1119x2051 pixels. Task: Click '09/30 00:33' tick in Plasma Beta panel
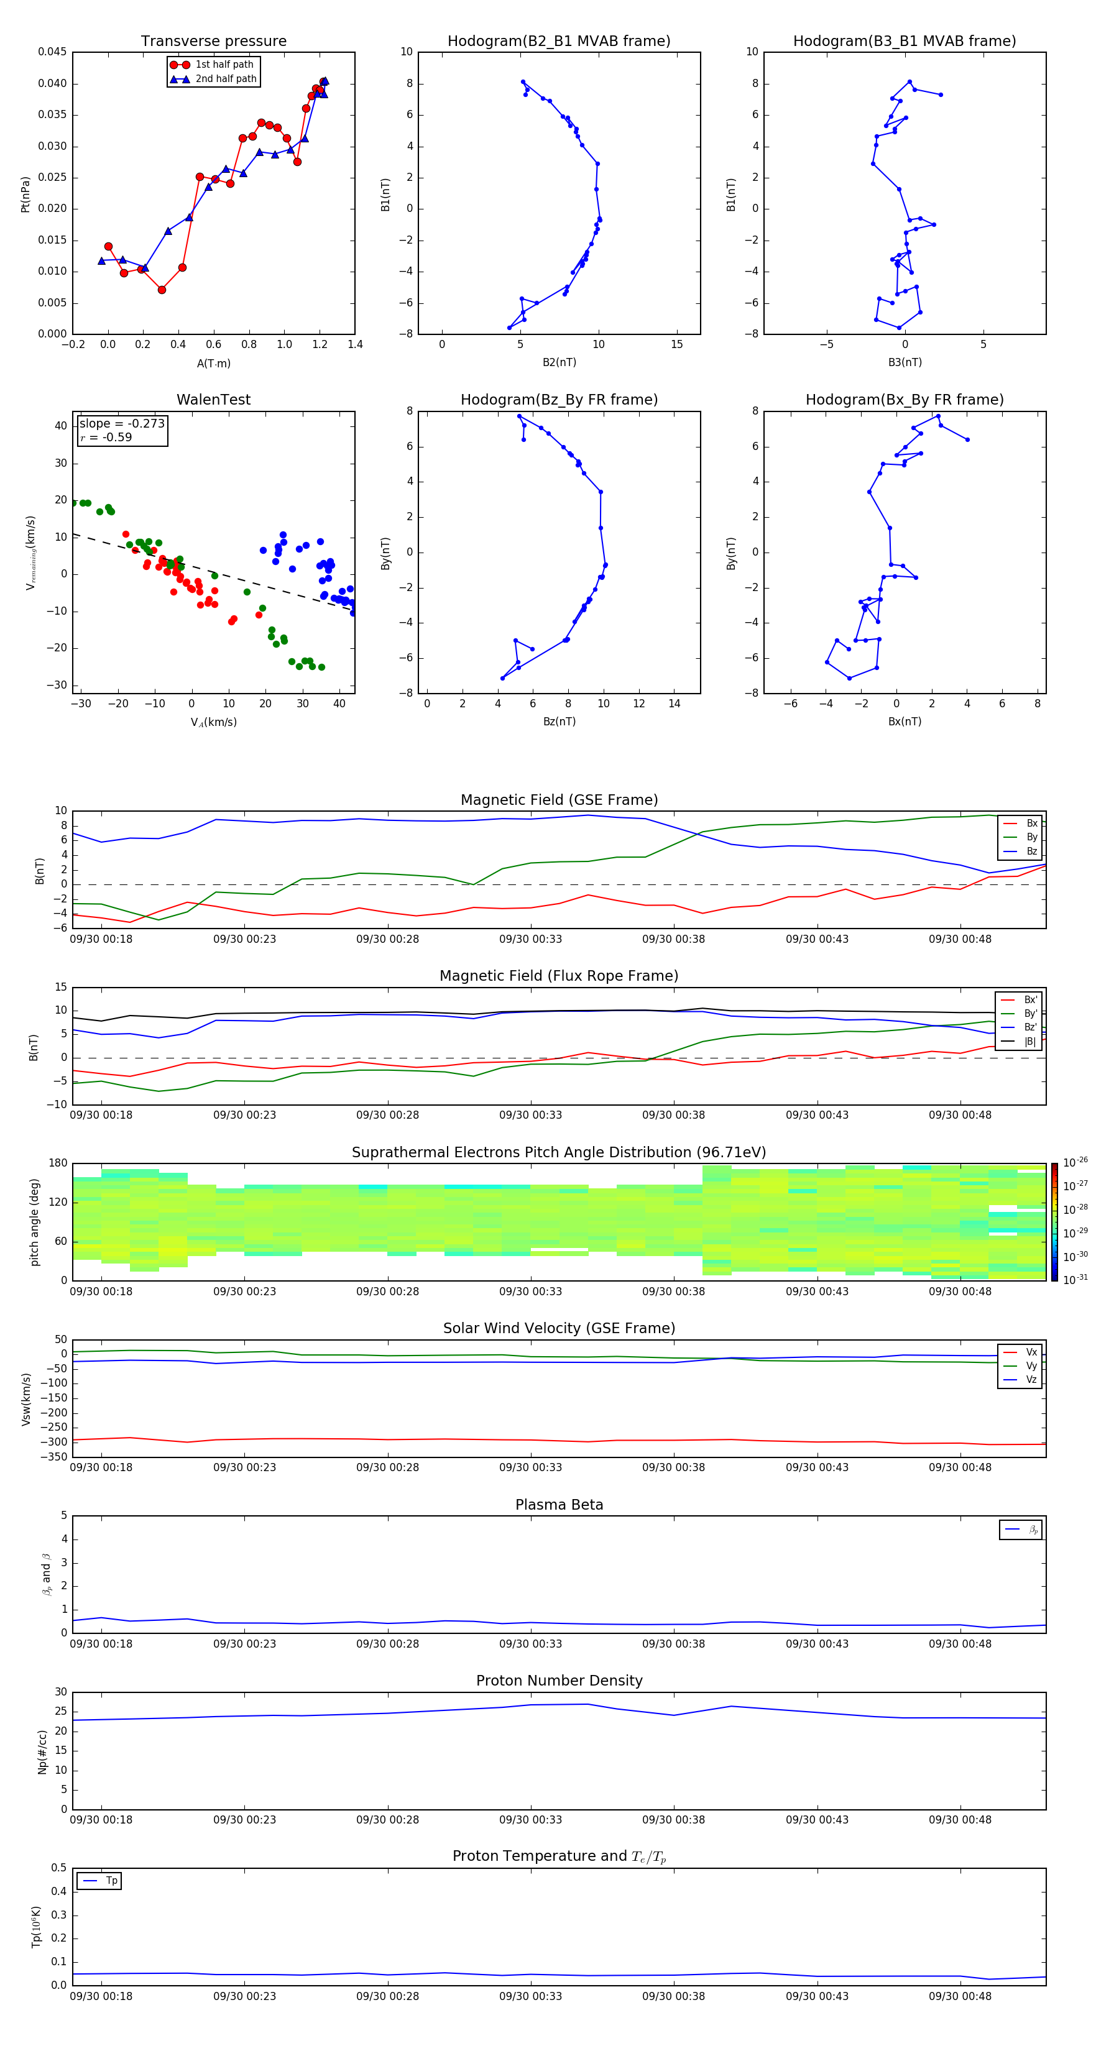point(530,1643)
